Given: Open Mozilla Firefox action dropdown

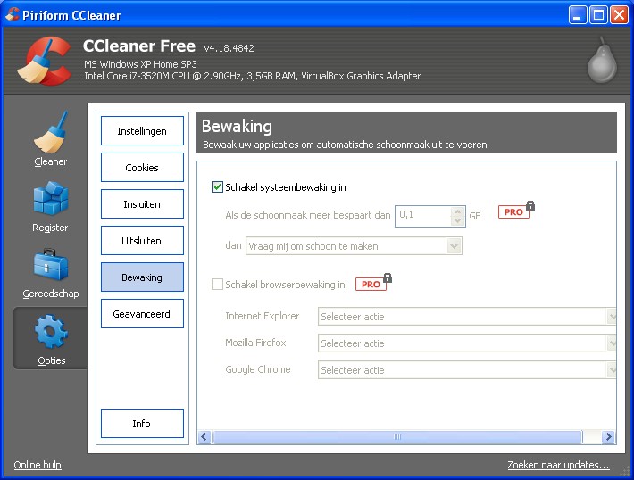Looking at the screenshot, I should [x=467, y=343].
